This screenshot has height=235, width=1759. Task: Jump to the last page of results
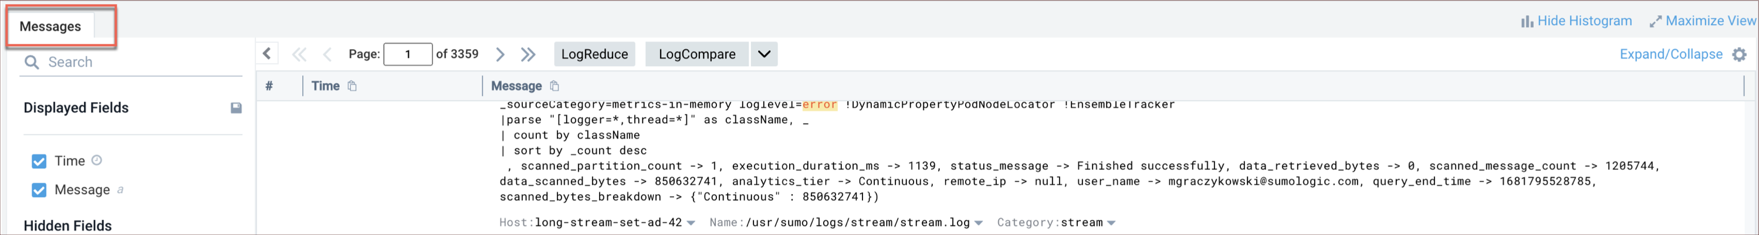point(528,54)
